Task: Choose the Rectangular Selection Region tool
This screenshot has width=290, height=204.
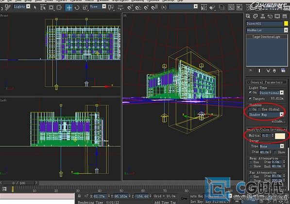Action: click(51, 8)
